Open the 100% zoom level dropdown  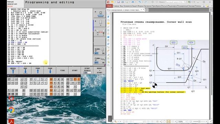click(x=186, y=122)
